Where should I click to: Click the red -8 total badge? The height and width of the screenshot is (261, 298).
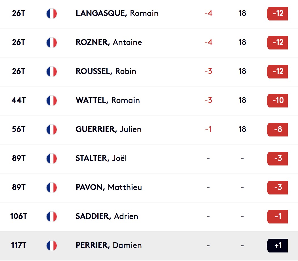(x=277, y=129)
